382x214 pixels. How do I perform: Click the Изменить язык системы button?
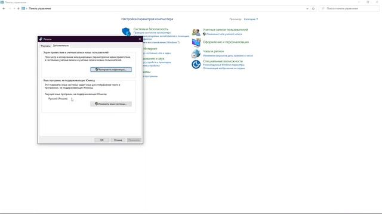coord(111,104)
